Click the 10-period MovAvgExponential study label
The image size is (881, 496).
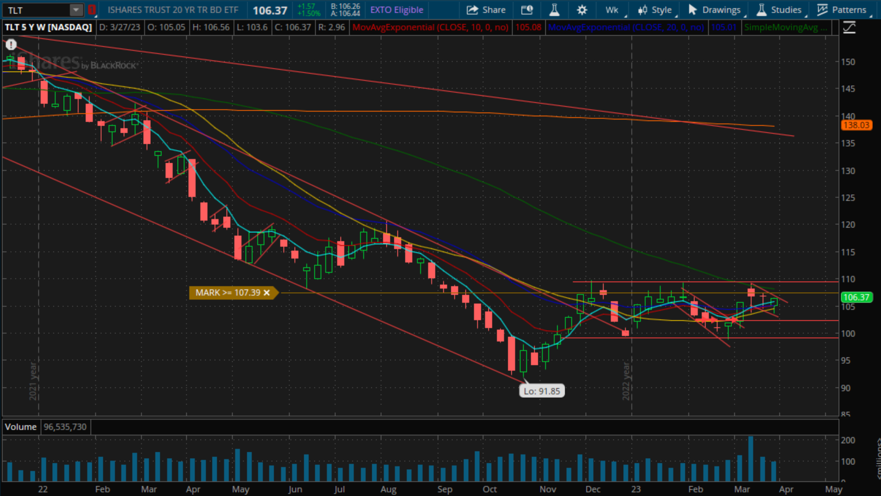pos(430,27)
